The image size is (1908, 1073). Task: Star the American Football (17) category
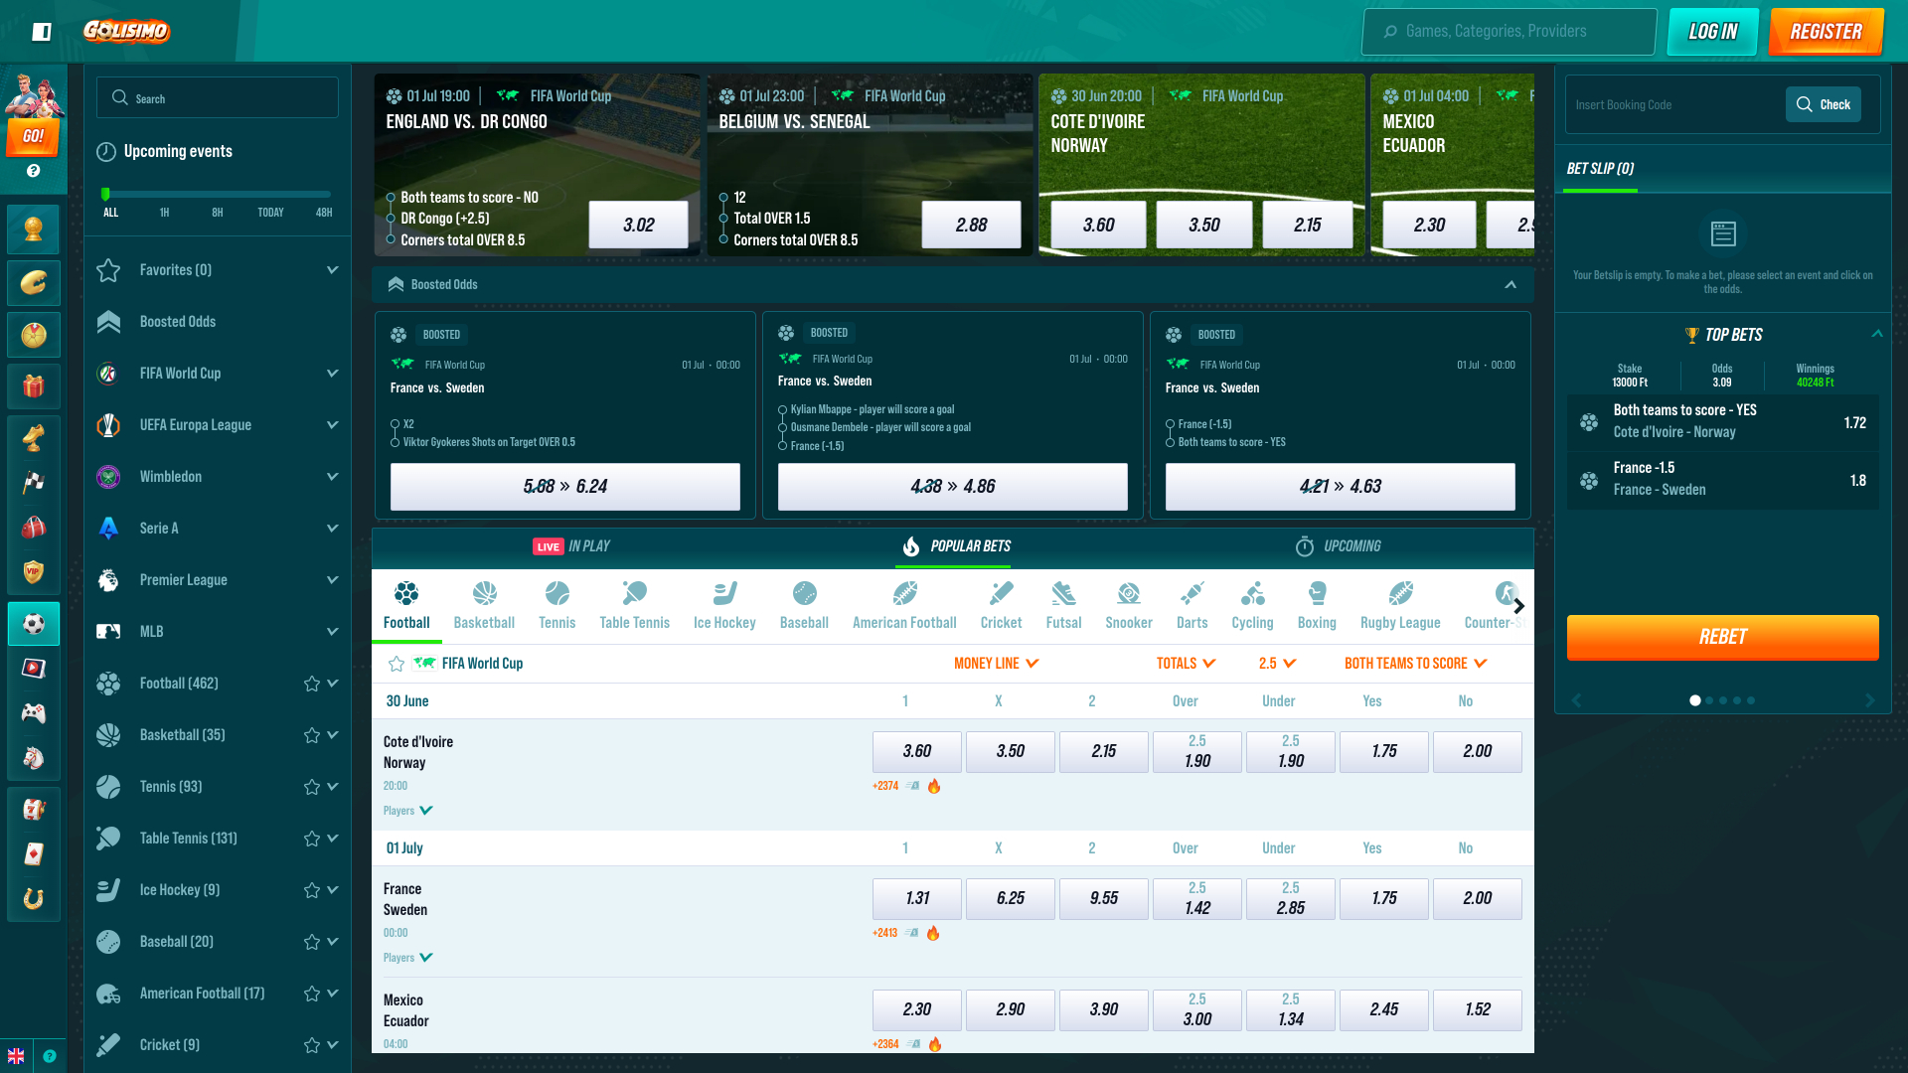click(312, 994)
